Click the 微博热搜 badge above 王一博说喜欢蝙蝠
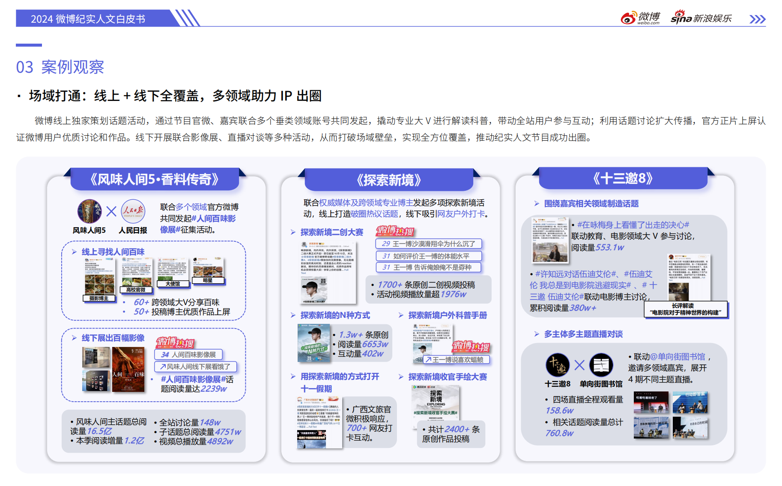Screen dimensions: 782x486 471,346
